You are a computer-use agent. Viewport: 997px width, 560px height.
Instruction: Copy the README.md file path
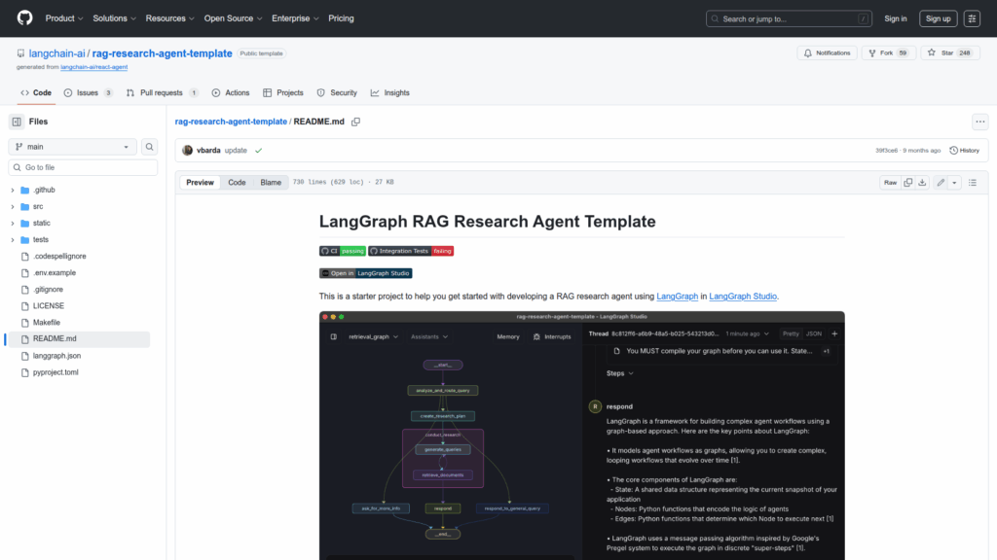pyautogui.click(x=356, y=122)
